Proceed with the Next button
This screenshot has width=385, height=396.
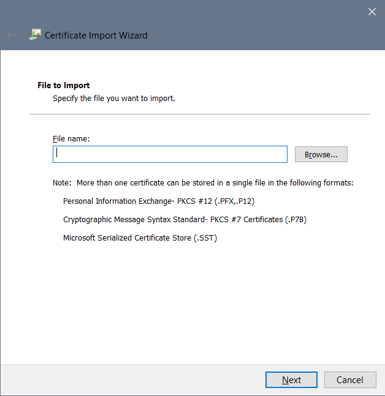pos(291,379)
